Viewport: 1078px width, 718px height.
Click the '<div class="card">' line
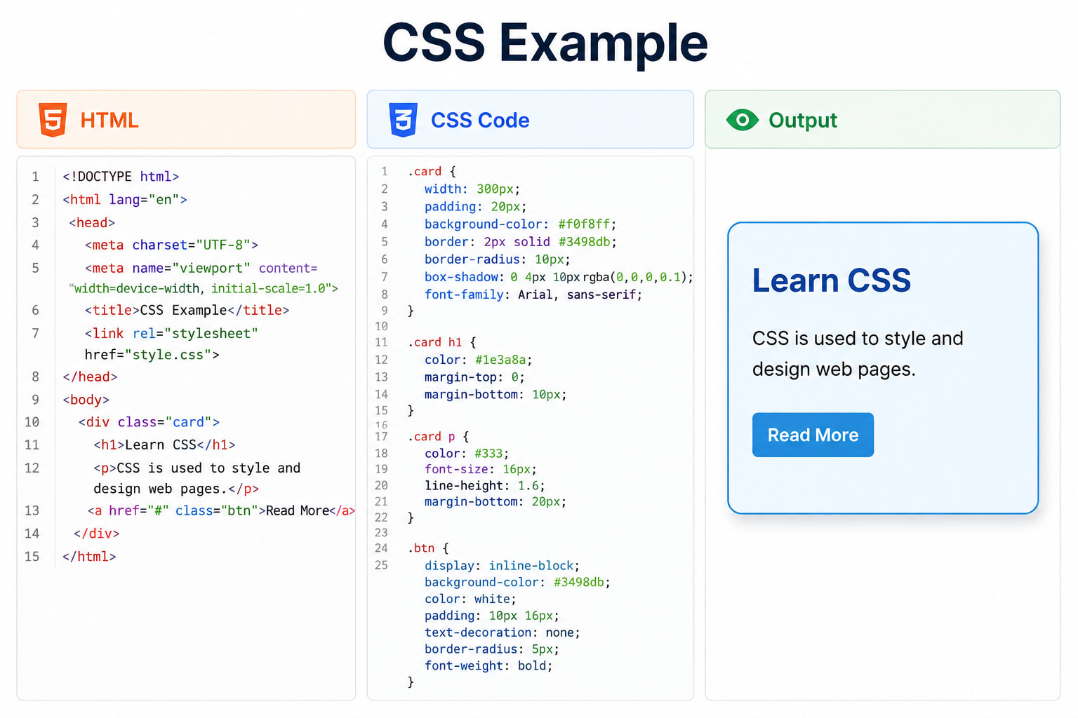click(x=149, y=422)
